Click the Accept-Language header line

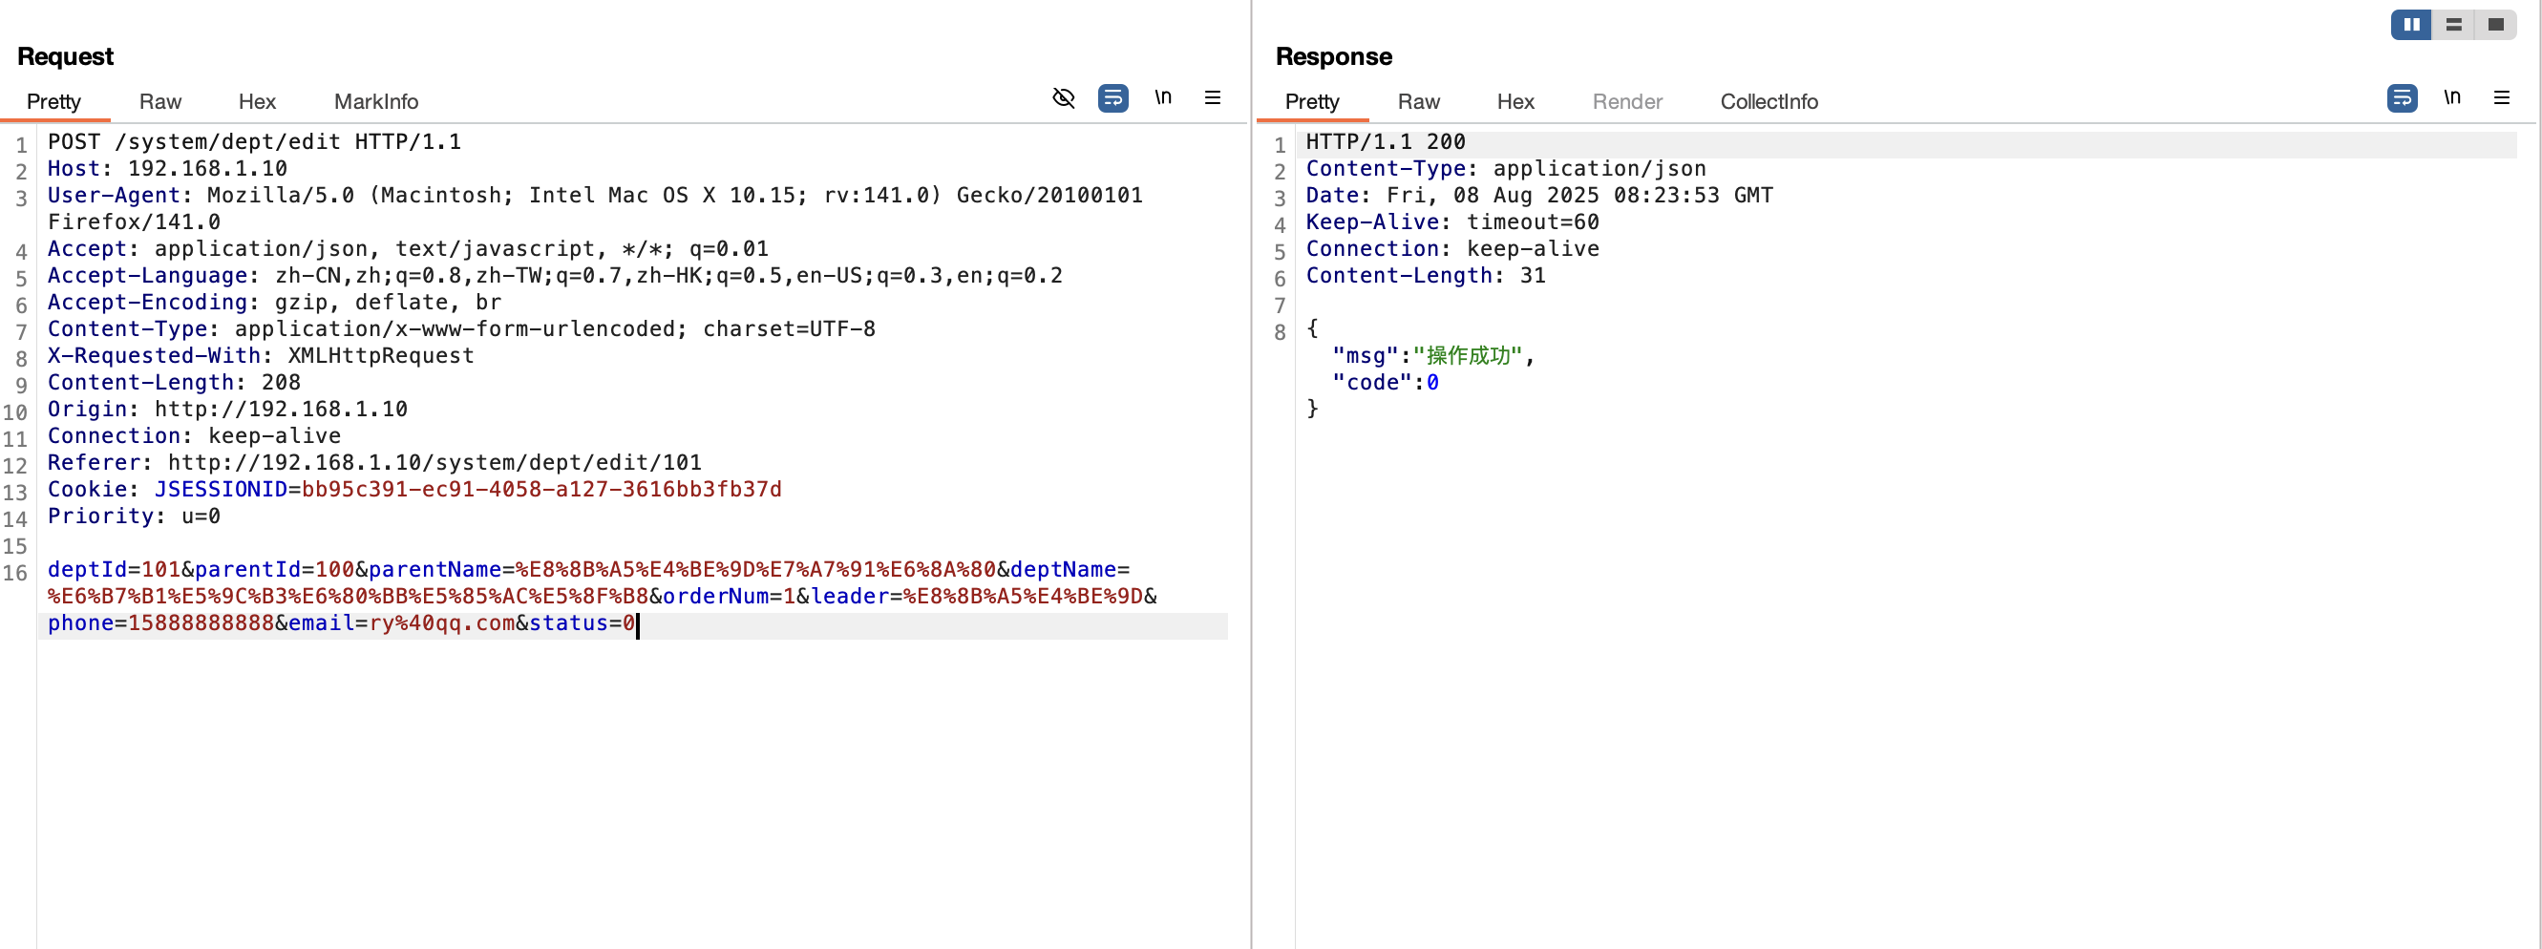click(555, 275)
